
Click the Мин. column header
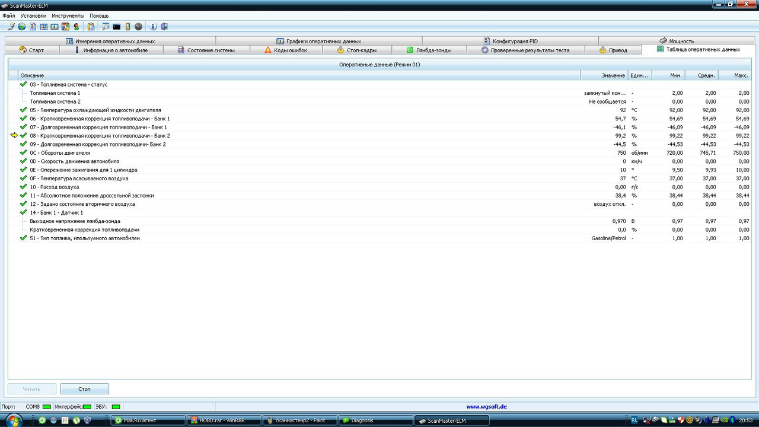click(x=669, y=75)
